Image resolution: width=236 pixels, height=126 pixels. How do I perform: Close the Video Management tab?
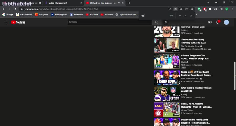81,3
